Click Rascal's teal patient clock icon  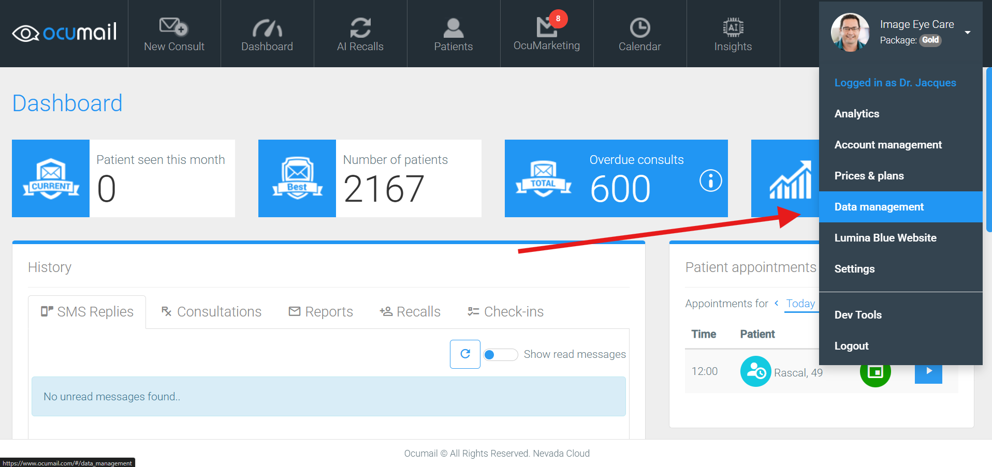[756, 371]
